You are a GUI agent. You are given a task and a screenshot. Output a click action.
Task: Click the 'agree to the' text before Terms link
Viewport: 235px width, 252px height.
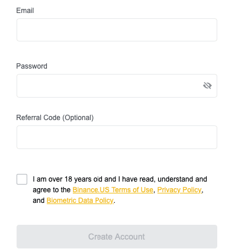click(51, 190)
